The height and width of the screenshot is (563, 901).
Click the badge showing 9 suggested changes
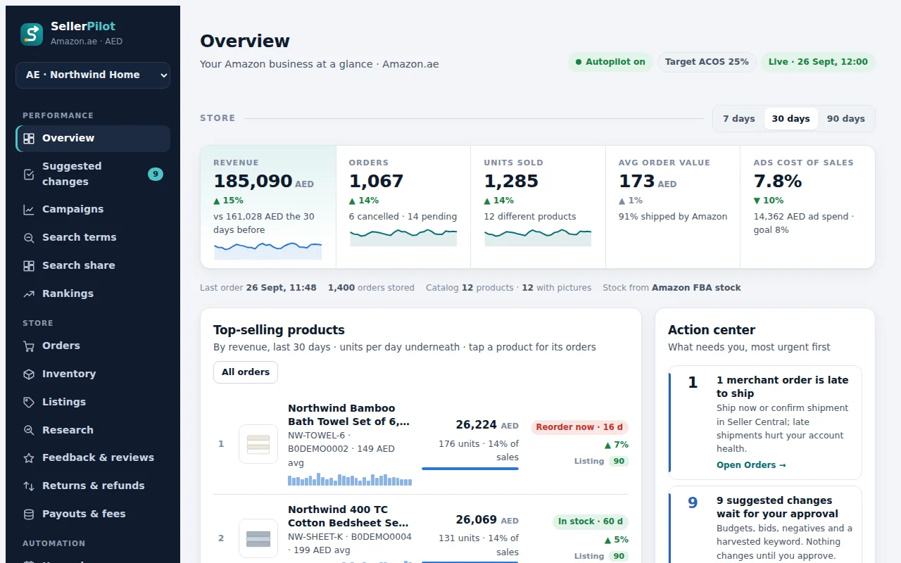tap(156, 174)
